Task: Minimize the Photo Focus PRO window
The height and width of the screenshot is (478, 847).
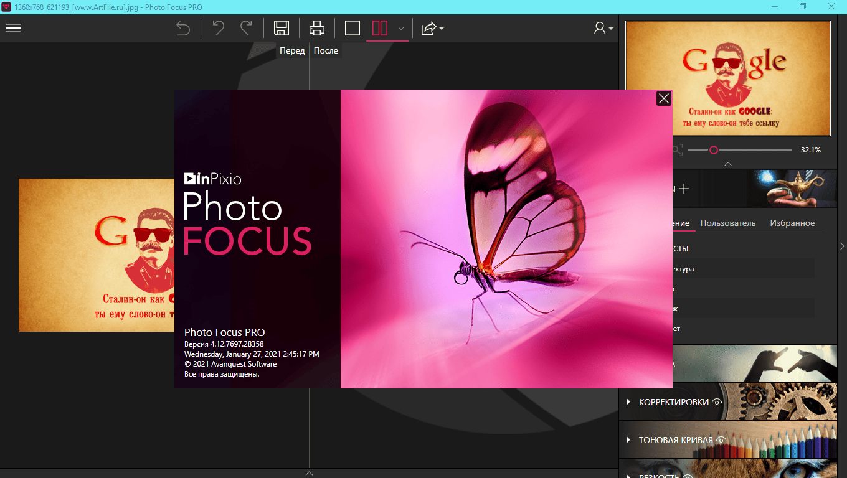Action: coord(774,6)
